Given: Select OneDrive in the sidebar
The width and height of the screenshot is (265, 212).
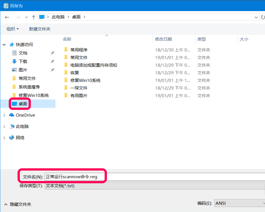Looking at the screenshot, I should click(25, 115).
